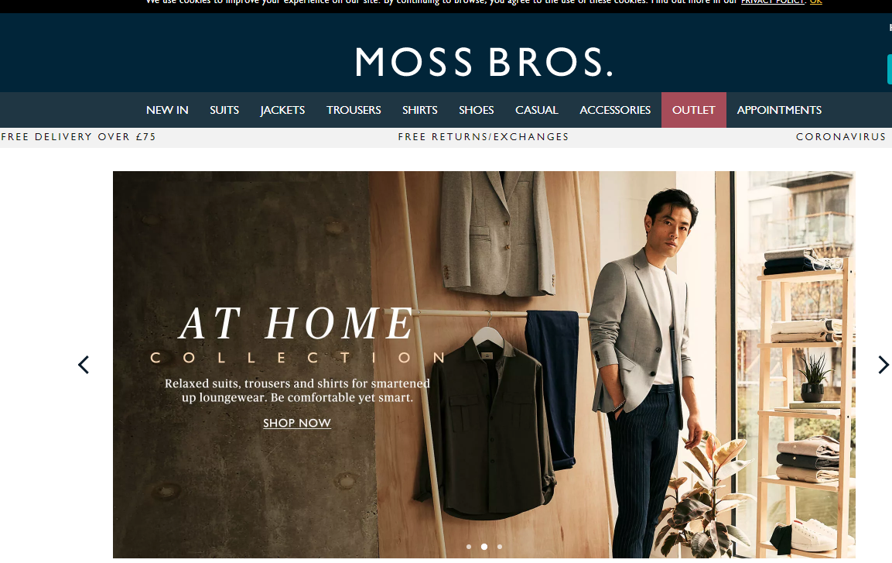Open the Shirts category
Viewport: 892px width, 563px height.
coord(420,110)
